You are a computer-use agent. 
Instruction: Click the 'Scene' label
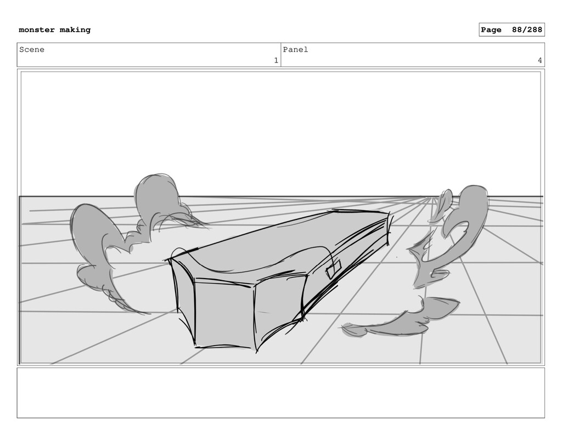pos(32,49)
